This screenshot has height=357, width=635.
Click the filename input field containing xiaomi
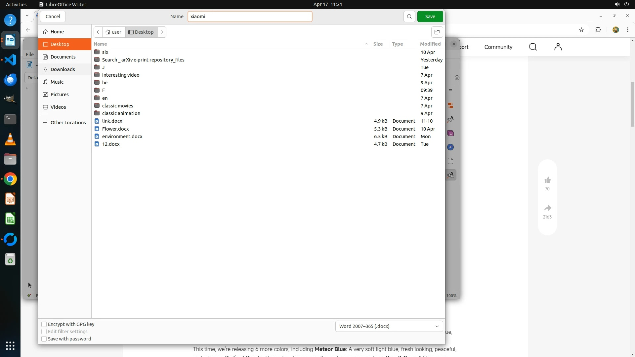(250, 17)
